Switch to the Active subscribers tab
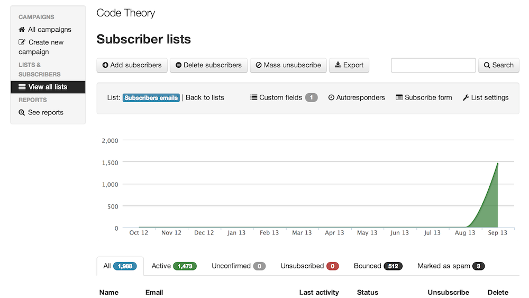The height and width of the screenshot is (298, 529). click(174, 266)
